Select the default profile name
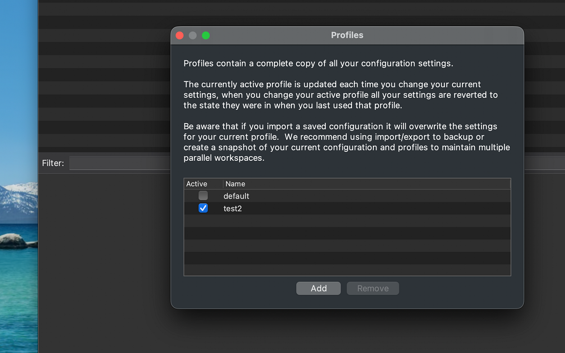The image size is (565, 353). 236,196
